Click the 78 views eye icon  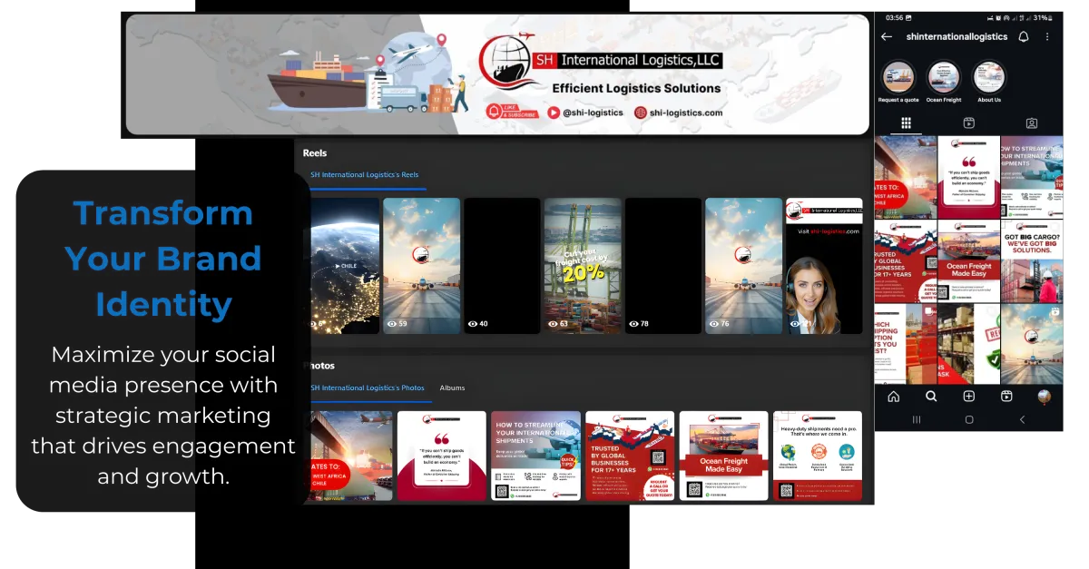633,323
